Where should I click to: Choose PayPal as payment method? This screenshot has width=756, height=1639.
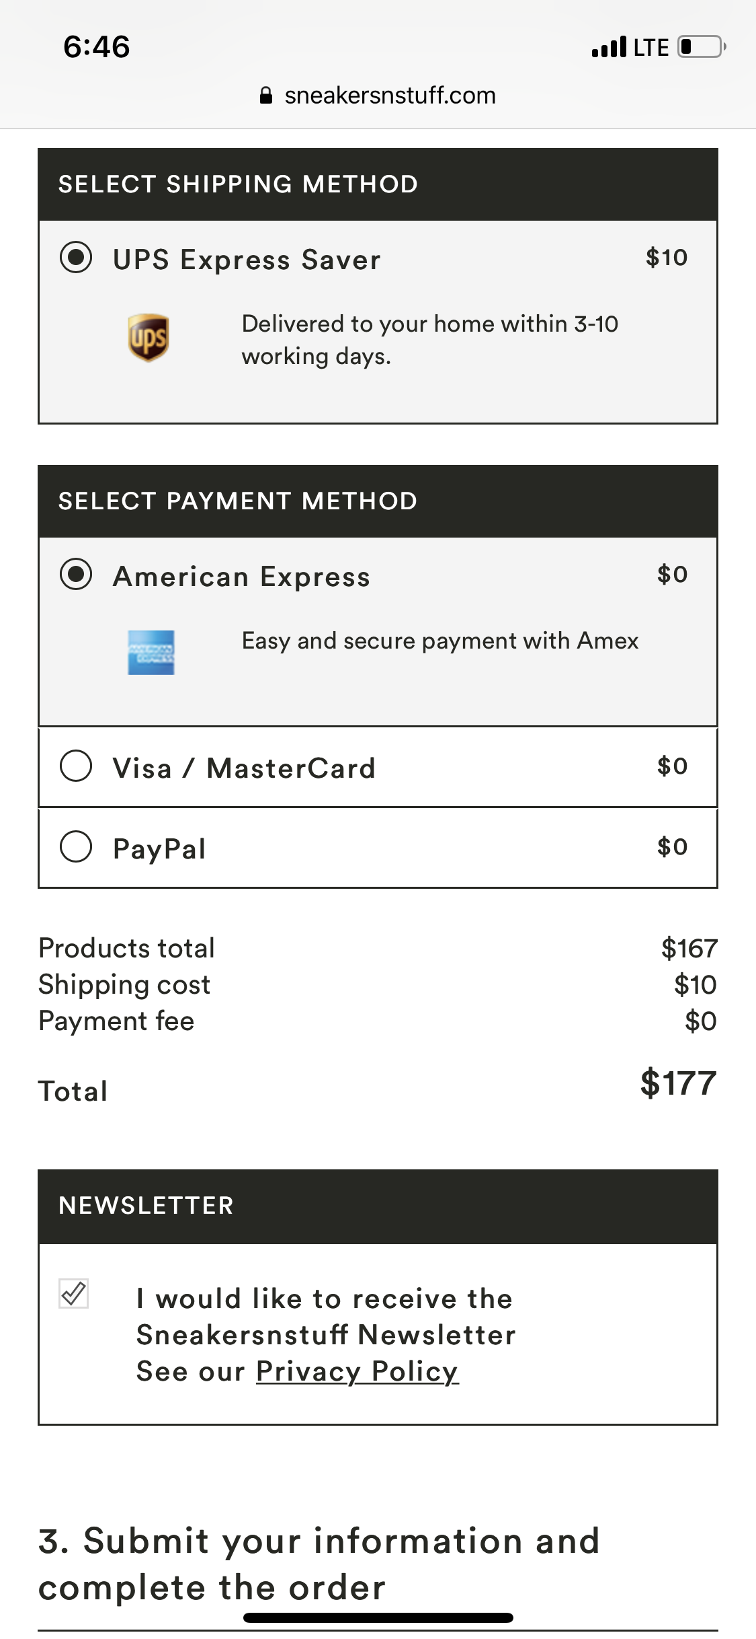tap(76, 846)
